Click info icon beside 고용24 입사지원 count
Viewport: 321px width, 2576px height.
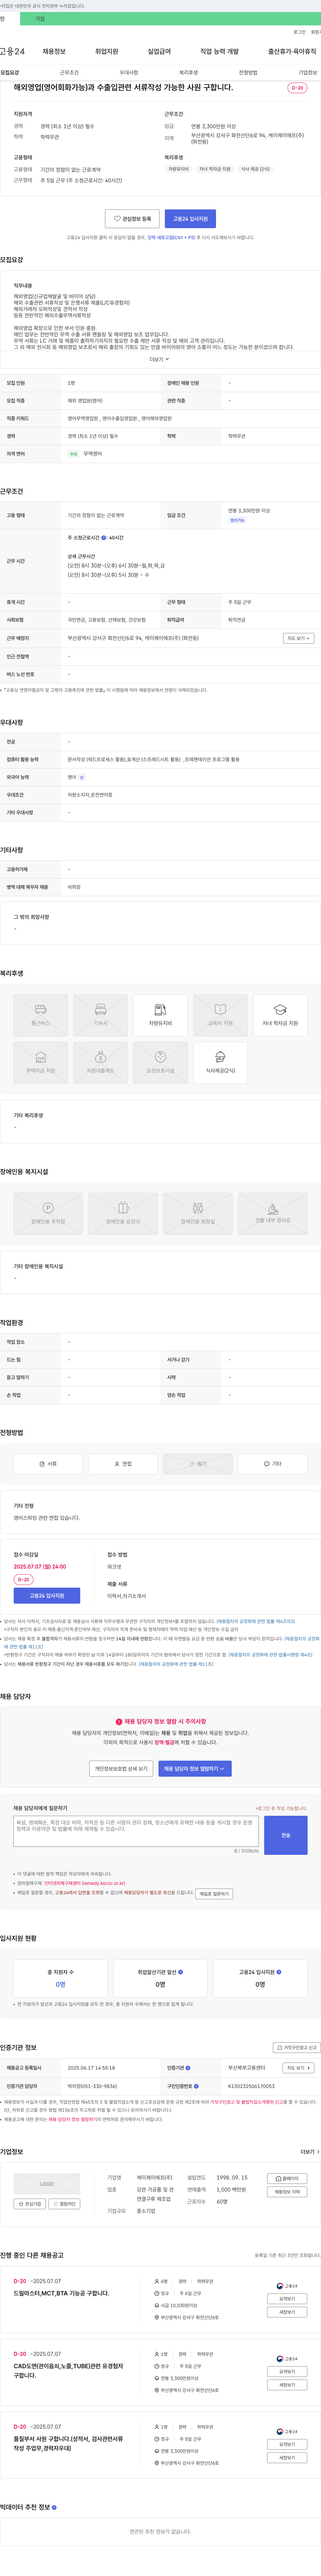279,1972
